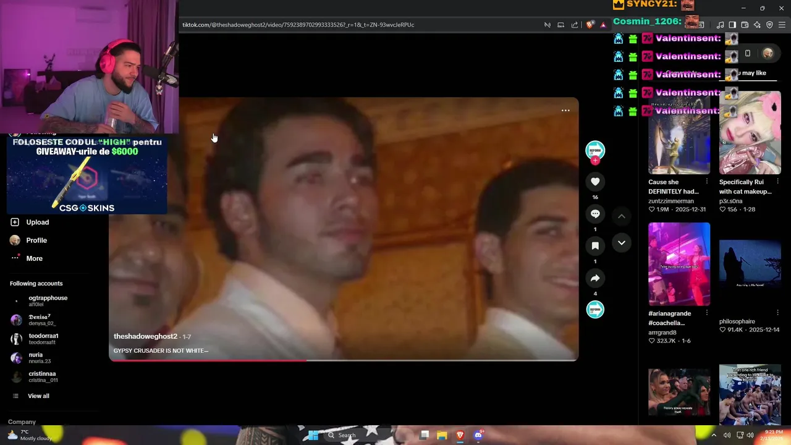Open teodorraa1 following account
Screen dimensions: 791x445
35,339
